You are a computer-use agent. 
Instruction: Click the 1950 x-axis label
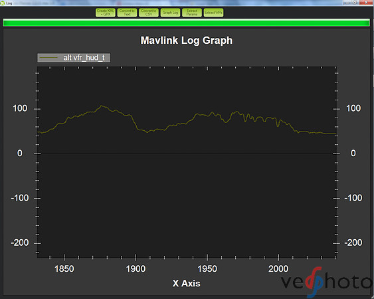[207, 269]
